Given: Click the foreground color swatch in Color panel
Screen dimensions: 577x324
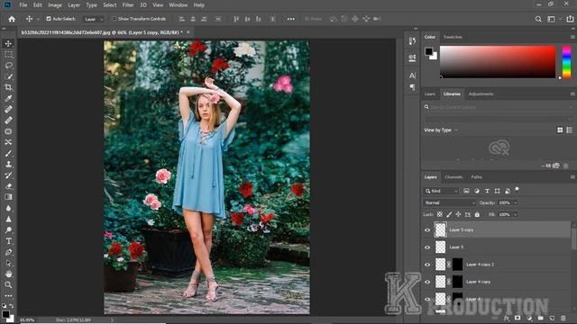Looking at the screenshot, I should [x=429, y=51].
